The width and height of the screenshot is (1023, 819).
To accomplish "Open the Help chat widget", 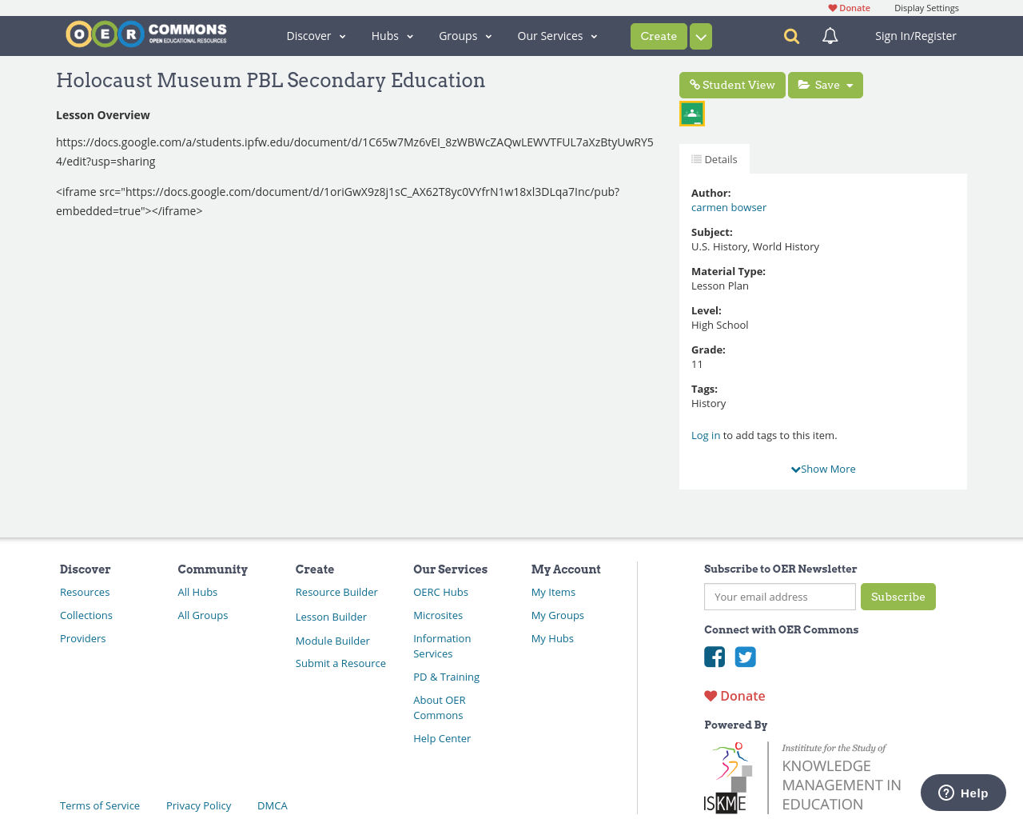I will 962,792.
